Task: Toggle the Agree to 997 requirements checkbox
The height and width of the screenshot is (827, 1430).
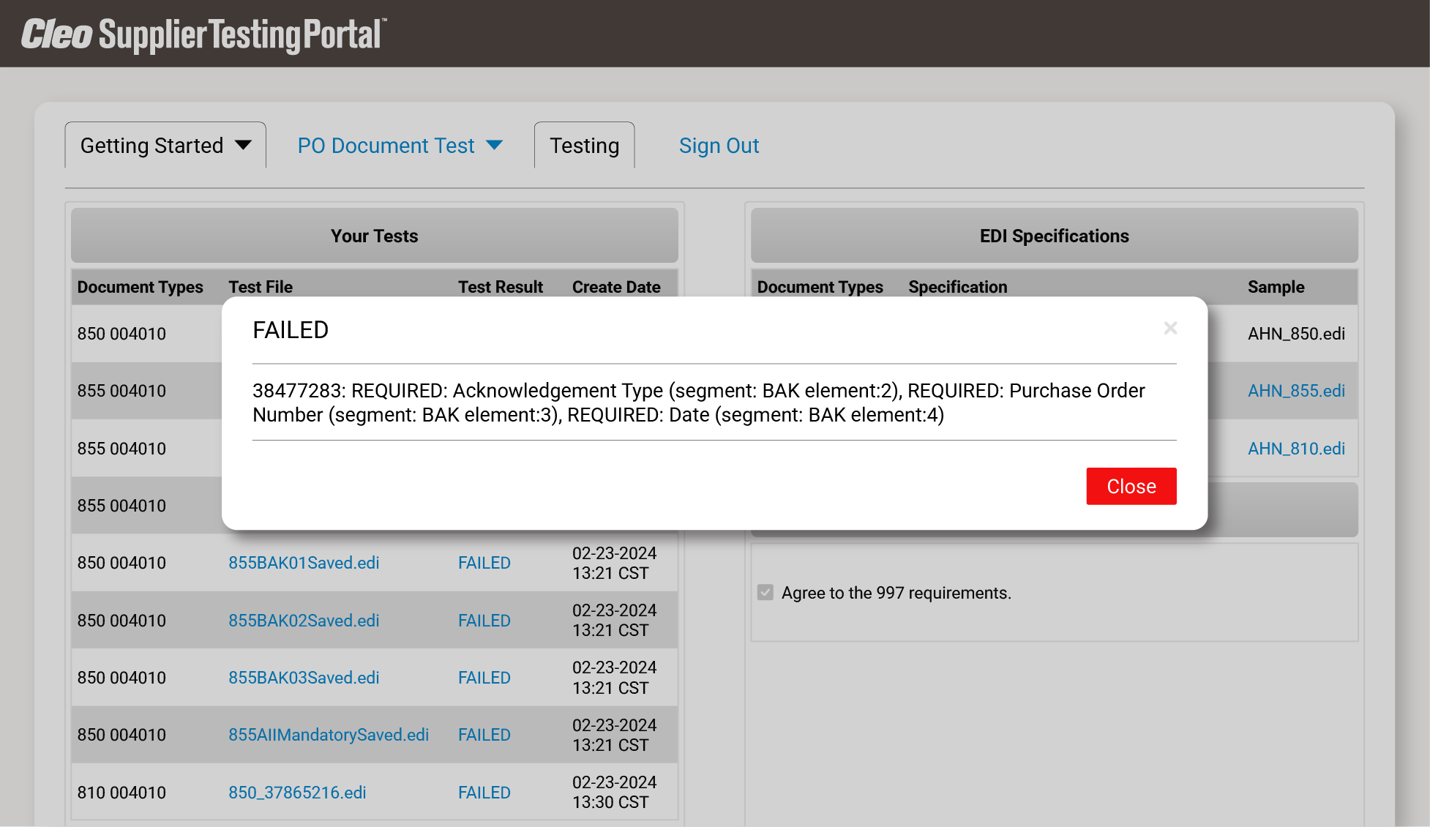Action: pos(765,593)
